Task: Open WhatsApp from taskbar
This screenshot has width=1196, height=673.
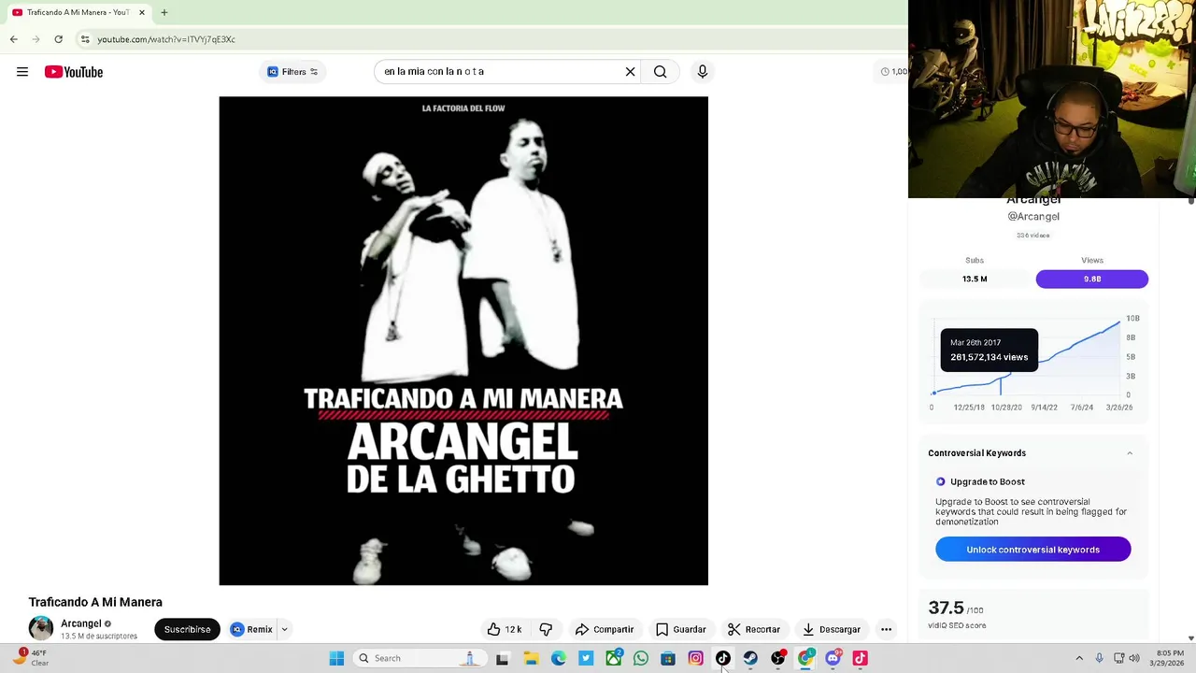Action: [641, 658]
